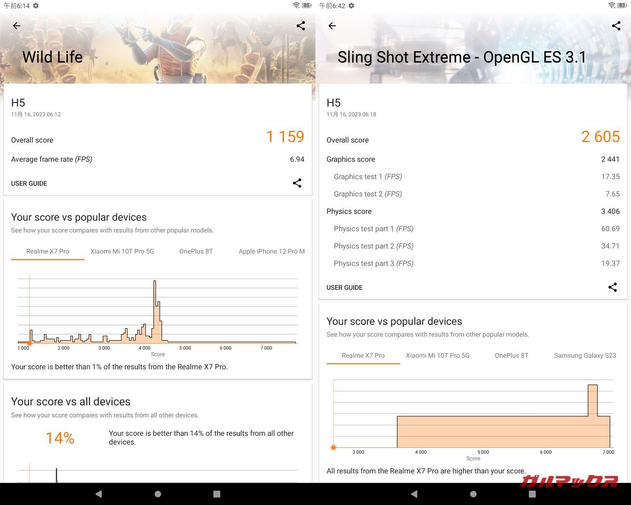631x505 pixels.
Task: Select the Xiaomi Mi 10T Pro 5G tab in Wild Life
Action: tap(122, 252)
